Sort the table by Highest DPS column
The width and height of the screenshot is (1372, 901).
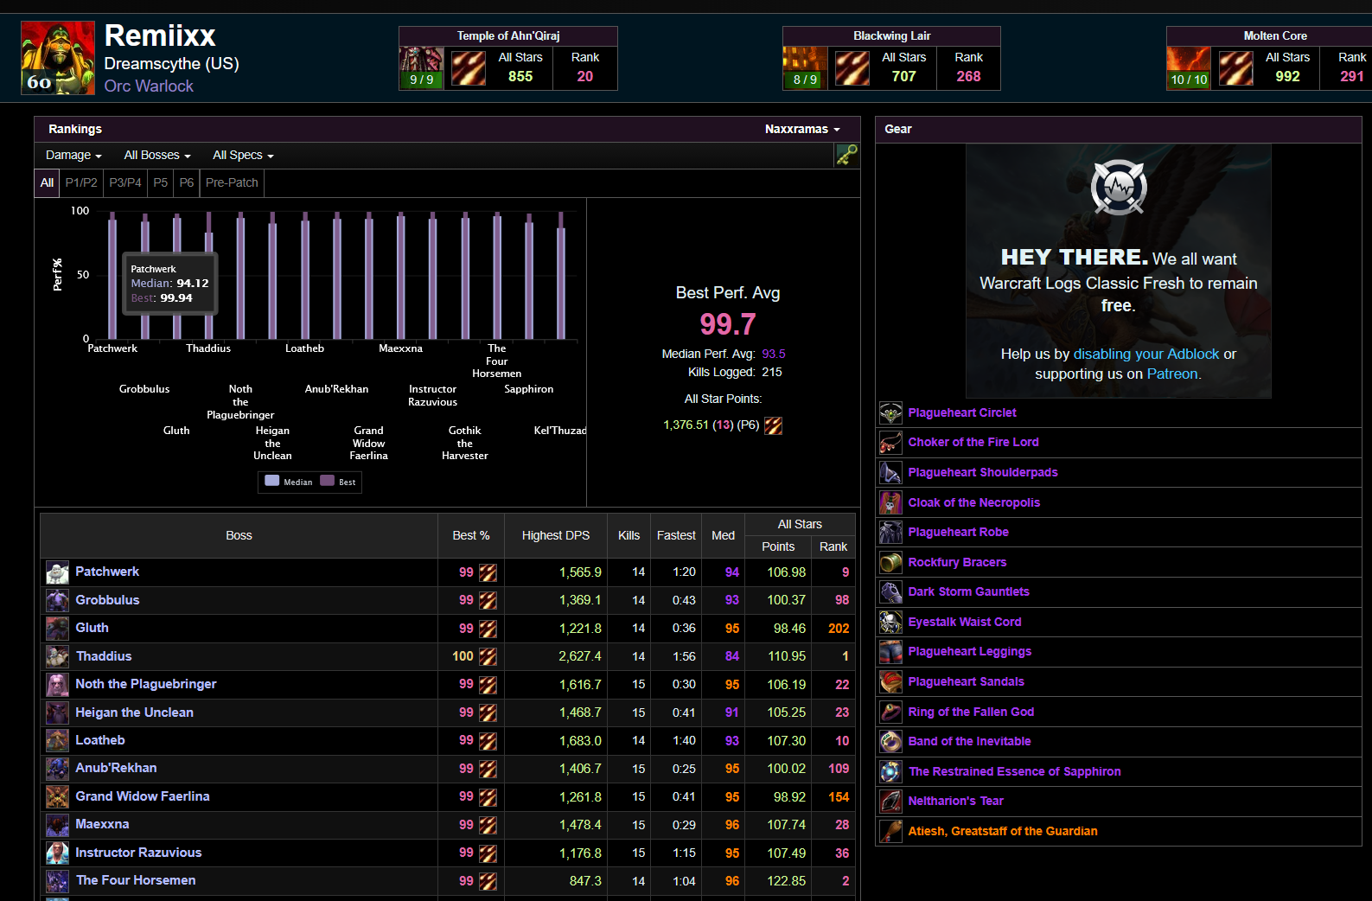coord(556,535)
